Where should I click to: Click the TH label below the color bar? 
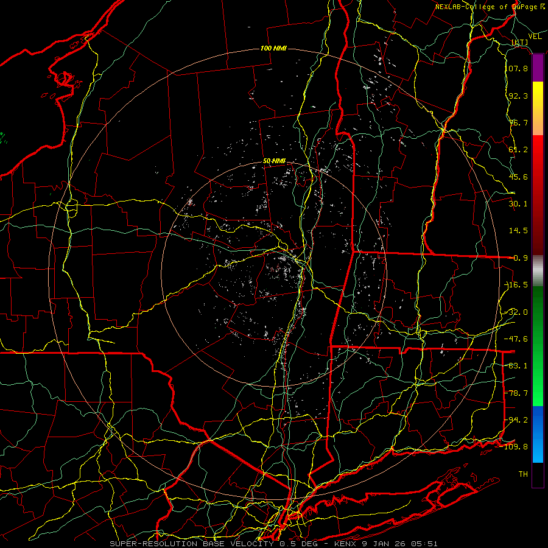tap(523, 474)
